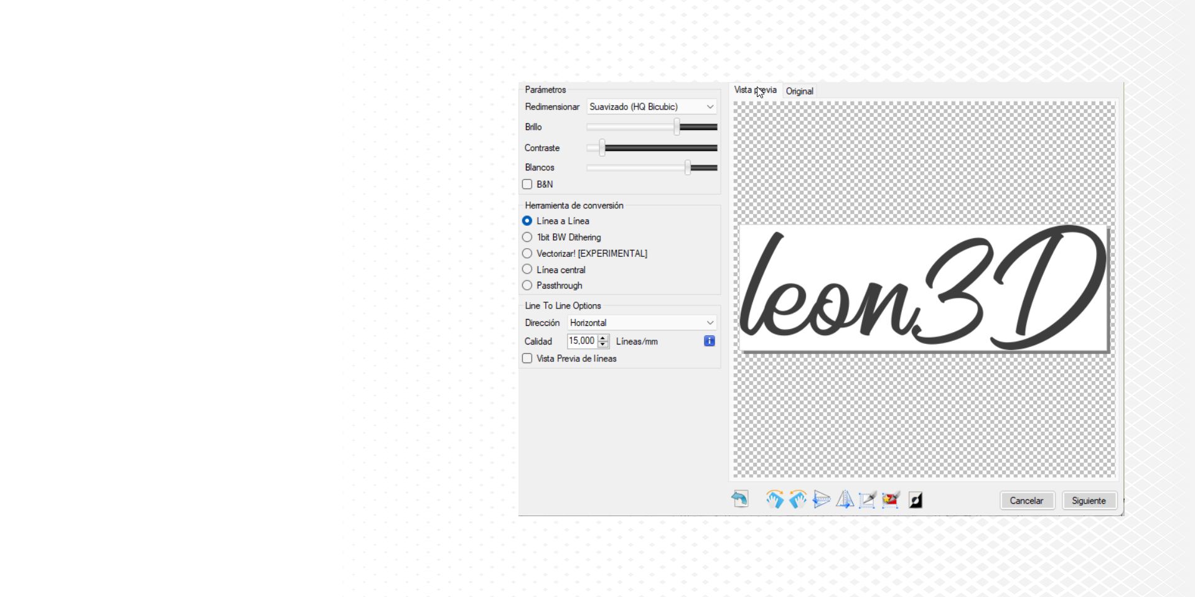Image resolution: width=1195 pixels, height=597 pixels.
Task: Expand the Dirección dropdown
Action: (x=642, y=323)
